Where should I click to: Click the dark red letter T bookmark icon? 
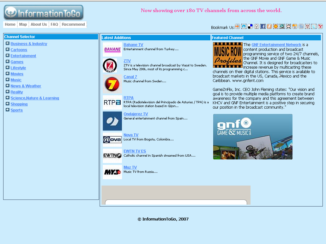coord(308,26)
